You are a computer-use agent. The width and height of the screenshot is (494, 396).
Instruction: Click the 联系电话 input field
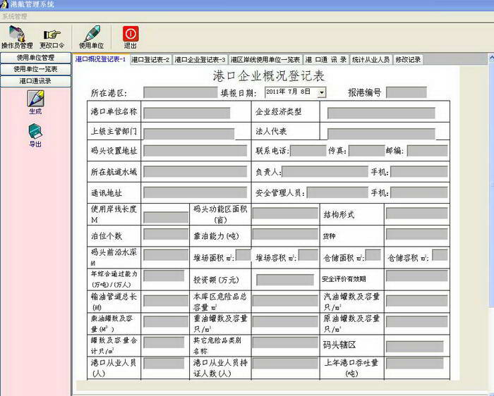(308, 151)
